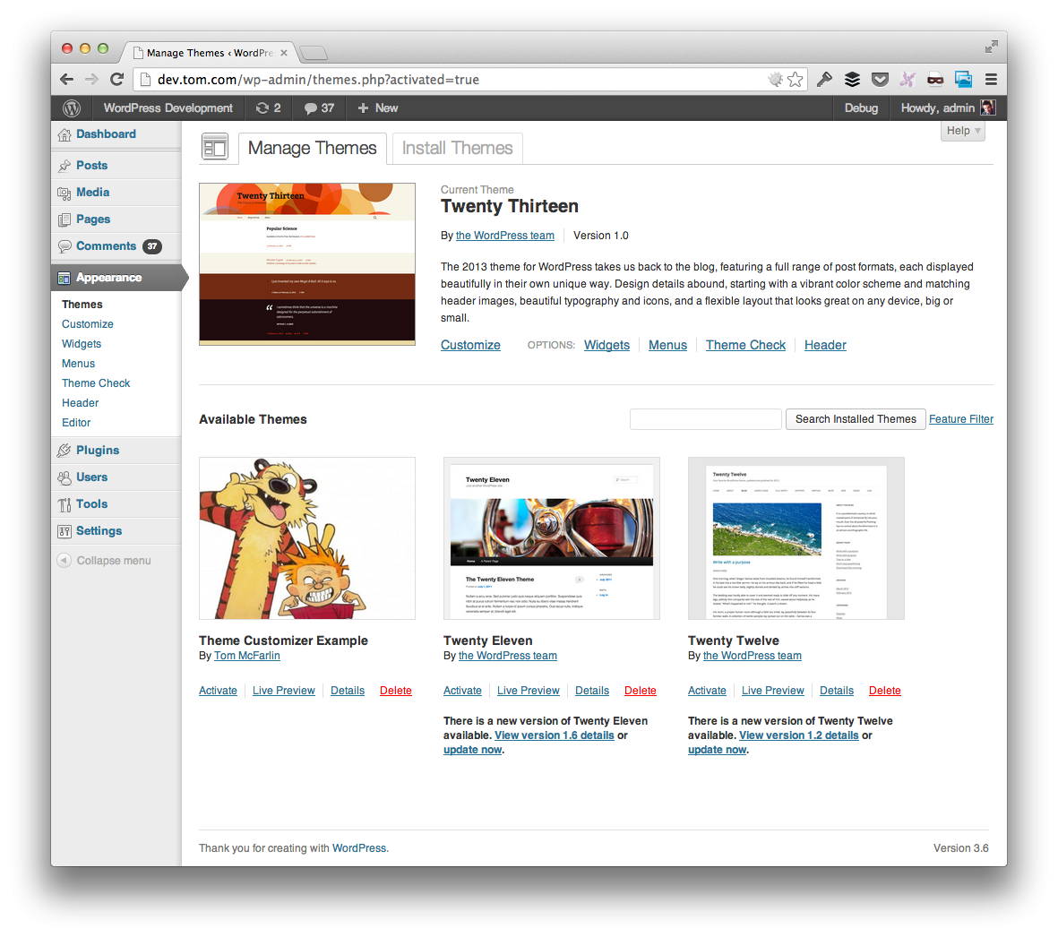Viewport: 1058px width, 937px height.
Task: Click the sunglasses extension icon
Action: 935,80
